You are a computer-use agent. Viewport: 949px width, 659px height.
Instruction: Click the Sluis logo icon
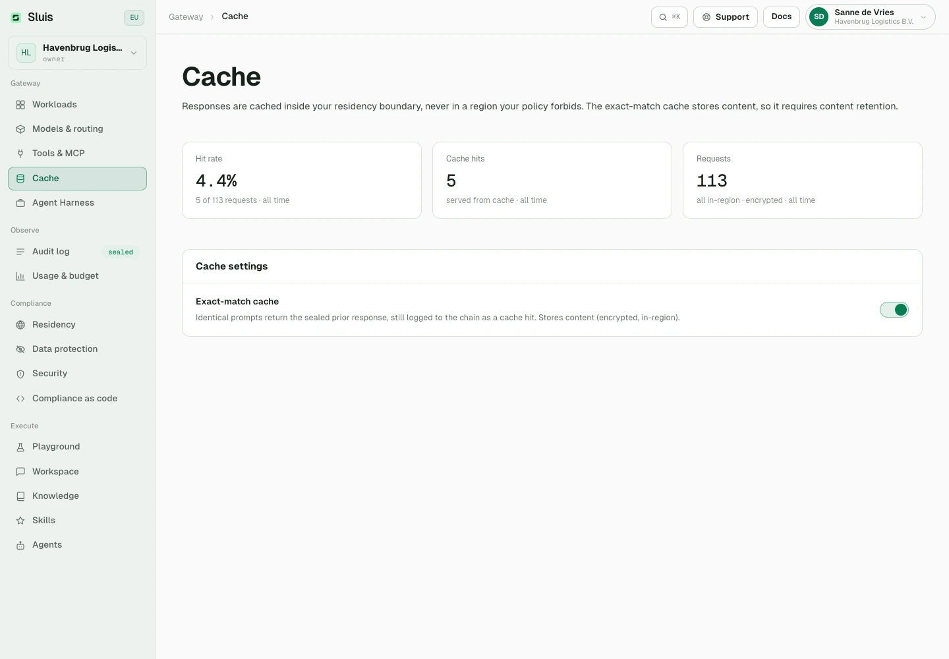coord(16,18)
